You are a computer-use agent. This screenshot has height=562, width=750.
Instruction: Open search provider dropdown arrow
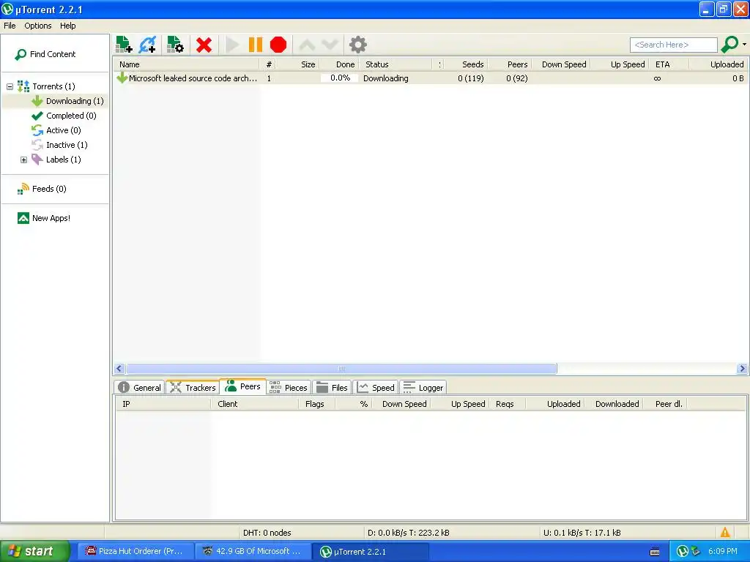point(744,45)
